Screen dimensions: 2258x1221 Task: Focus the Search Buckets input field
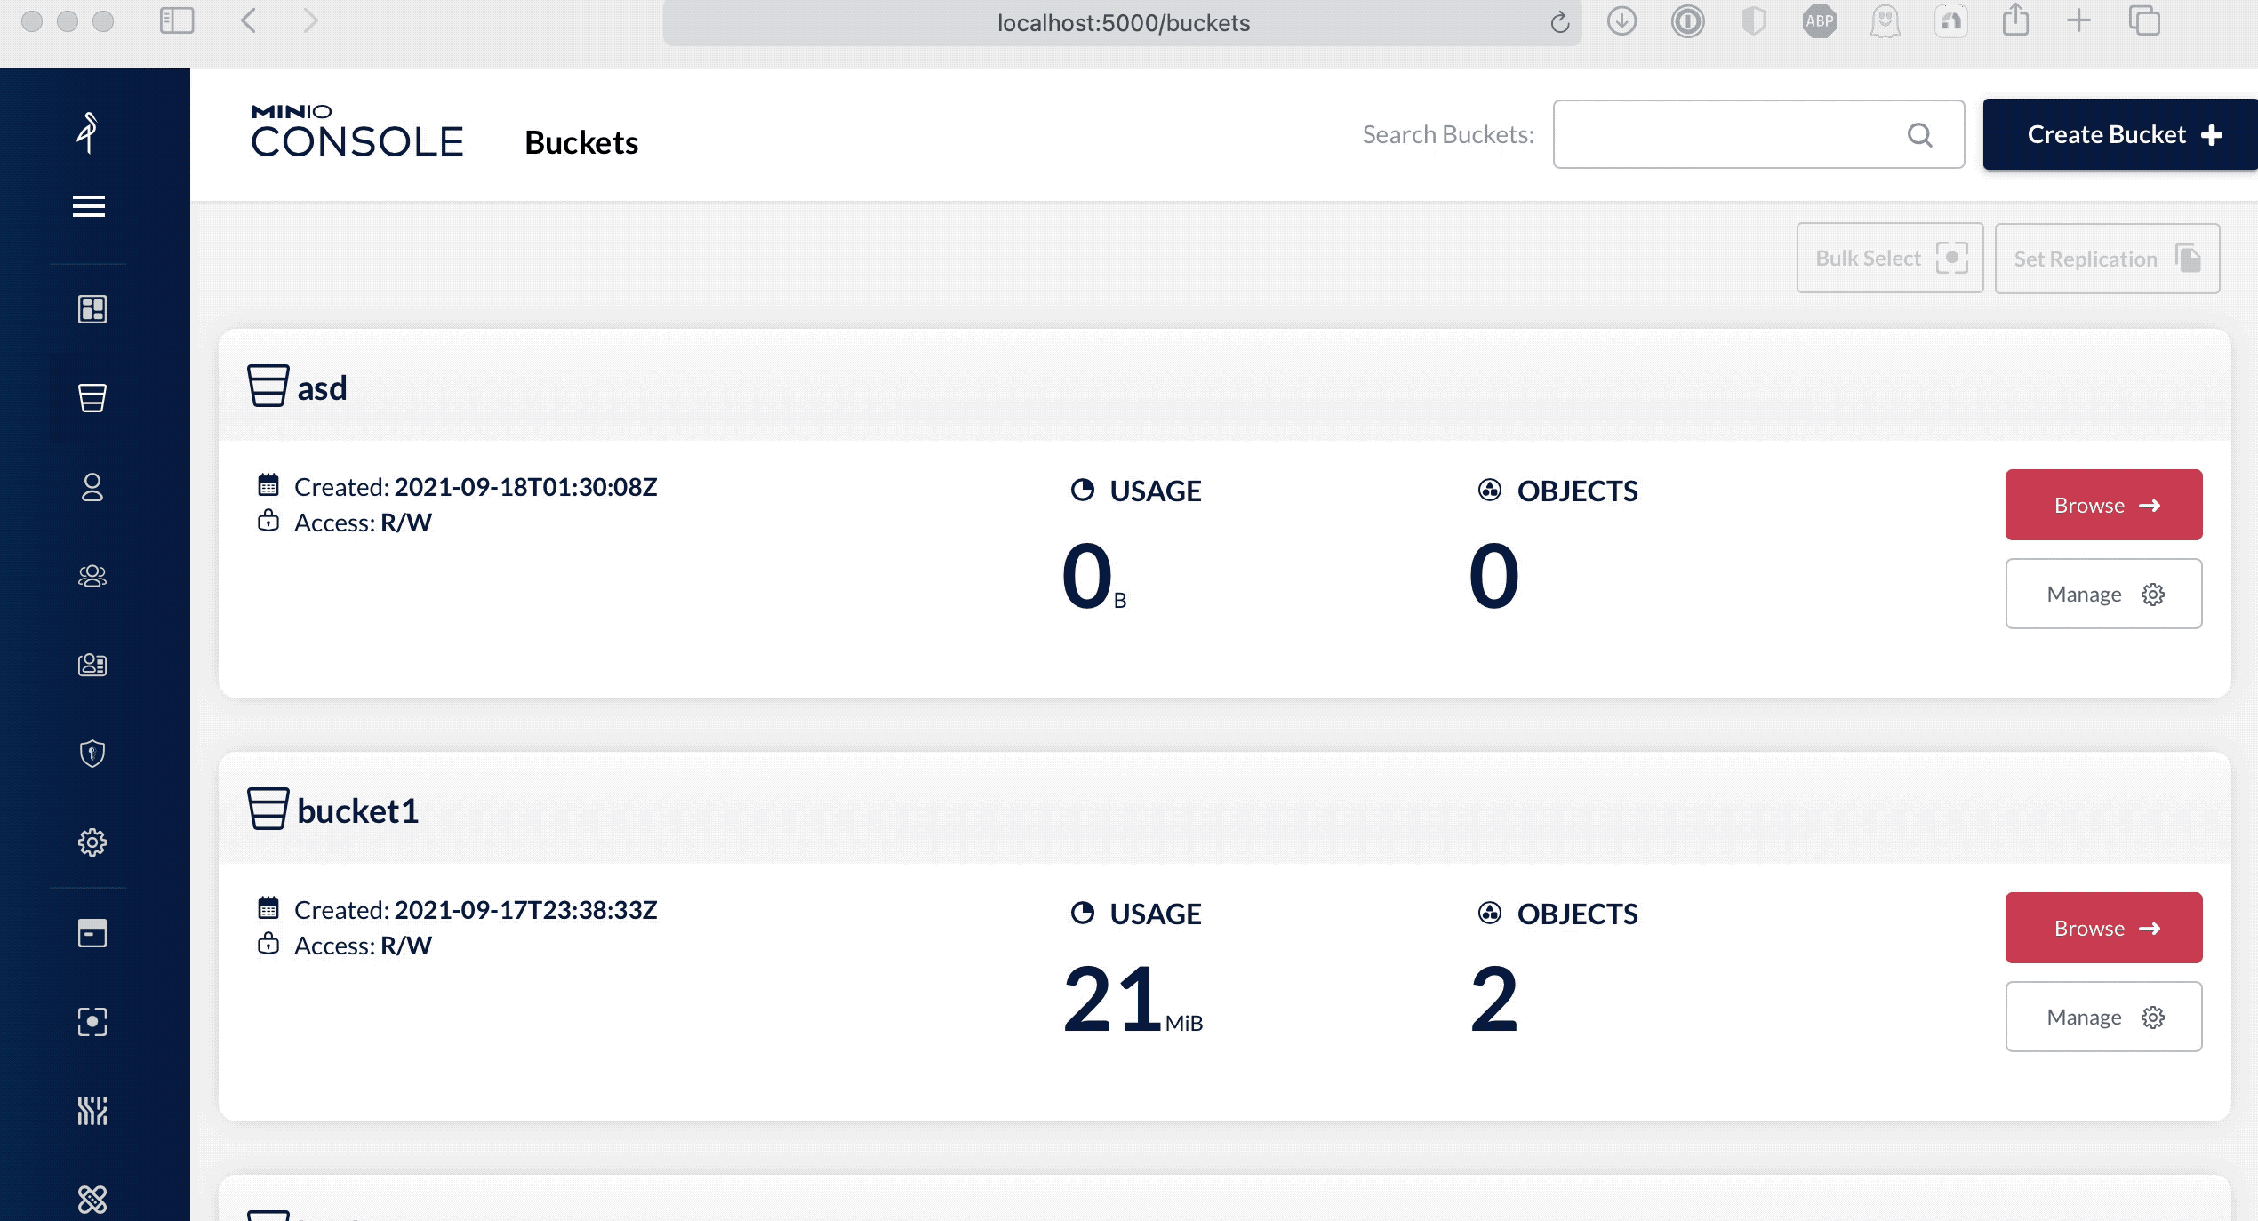click(x=1725, y=135)
